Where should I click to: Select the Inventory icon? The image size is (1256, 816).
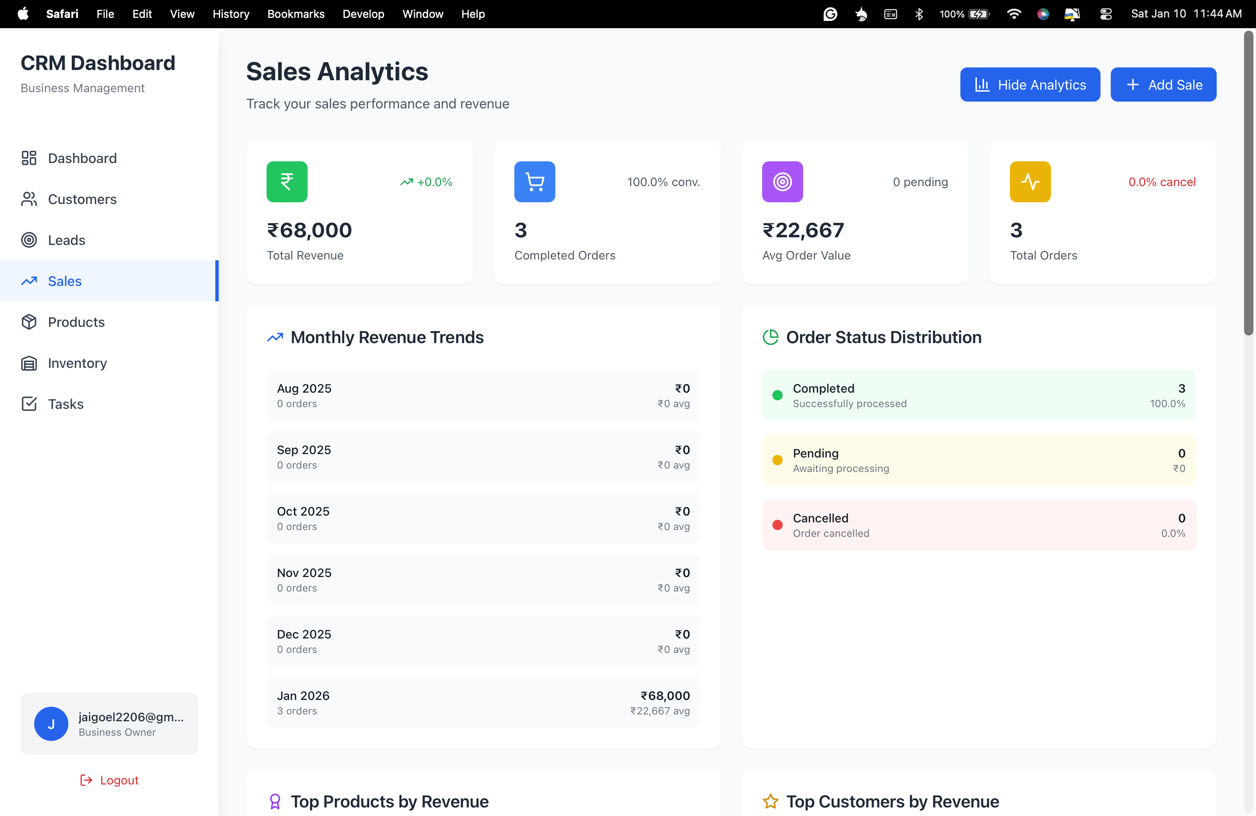point(29,363)
